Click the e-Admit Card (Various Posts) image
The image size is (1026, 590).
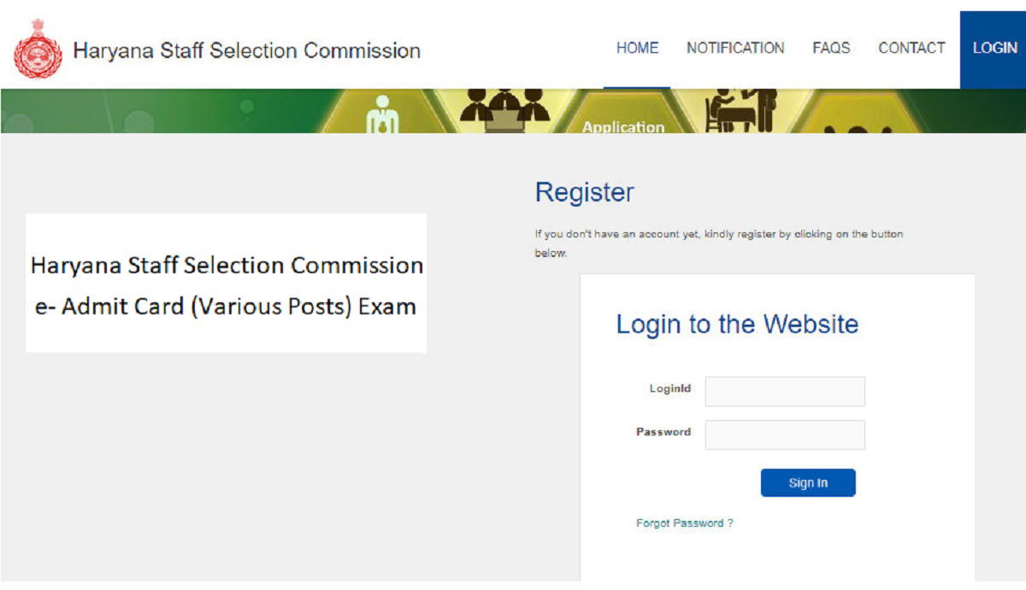coord(226,283)
